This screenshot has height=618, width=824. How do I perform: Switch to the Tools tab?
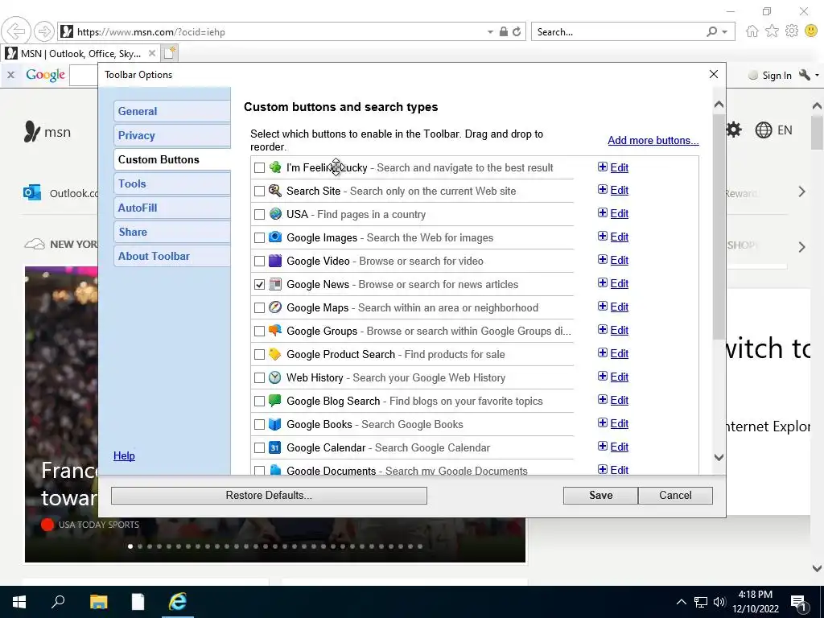172,183
